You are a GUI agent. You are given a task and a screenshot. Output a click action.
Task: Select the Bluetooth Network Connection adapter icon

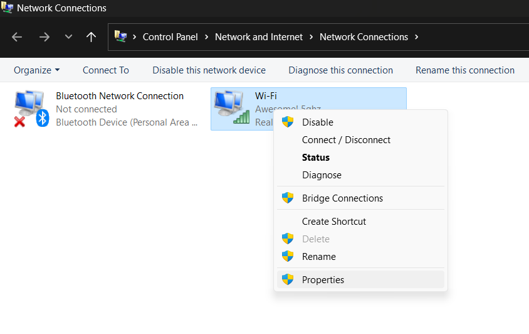point(31,109)
